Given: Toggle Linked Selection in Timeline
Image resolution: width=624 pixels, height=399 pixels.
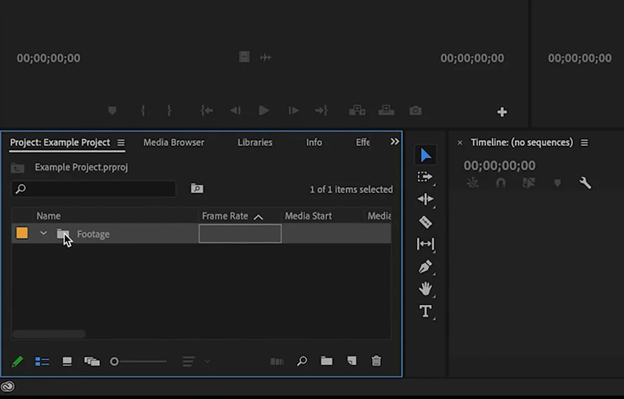Looking at the screenshot, I should click(x=529, y=183).
